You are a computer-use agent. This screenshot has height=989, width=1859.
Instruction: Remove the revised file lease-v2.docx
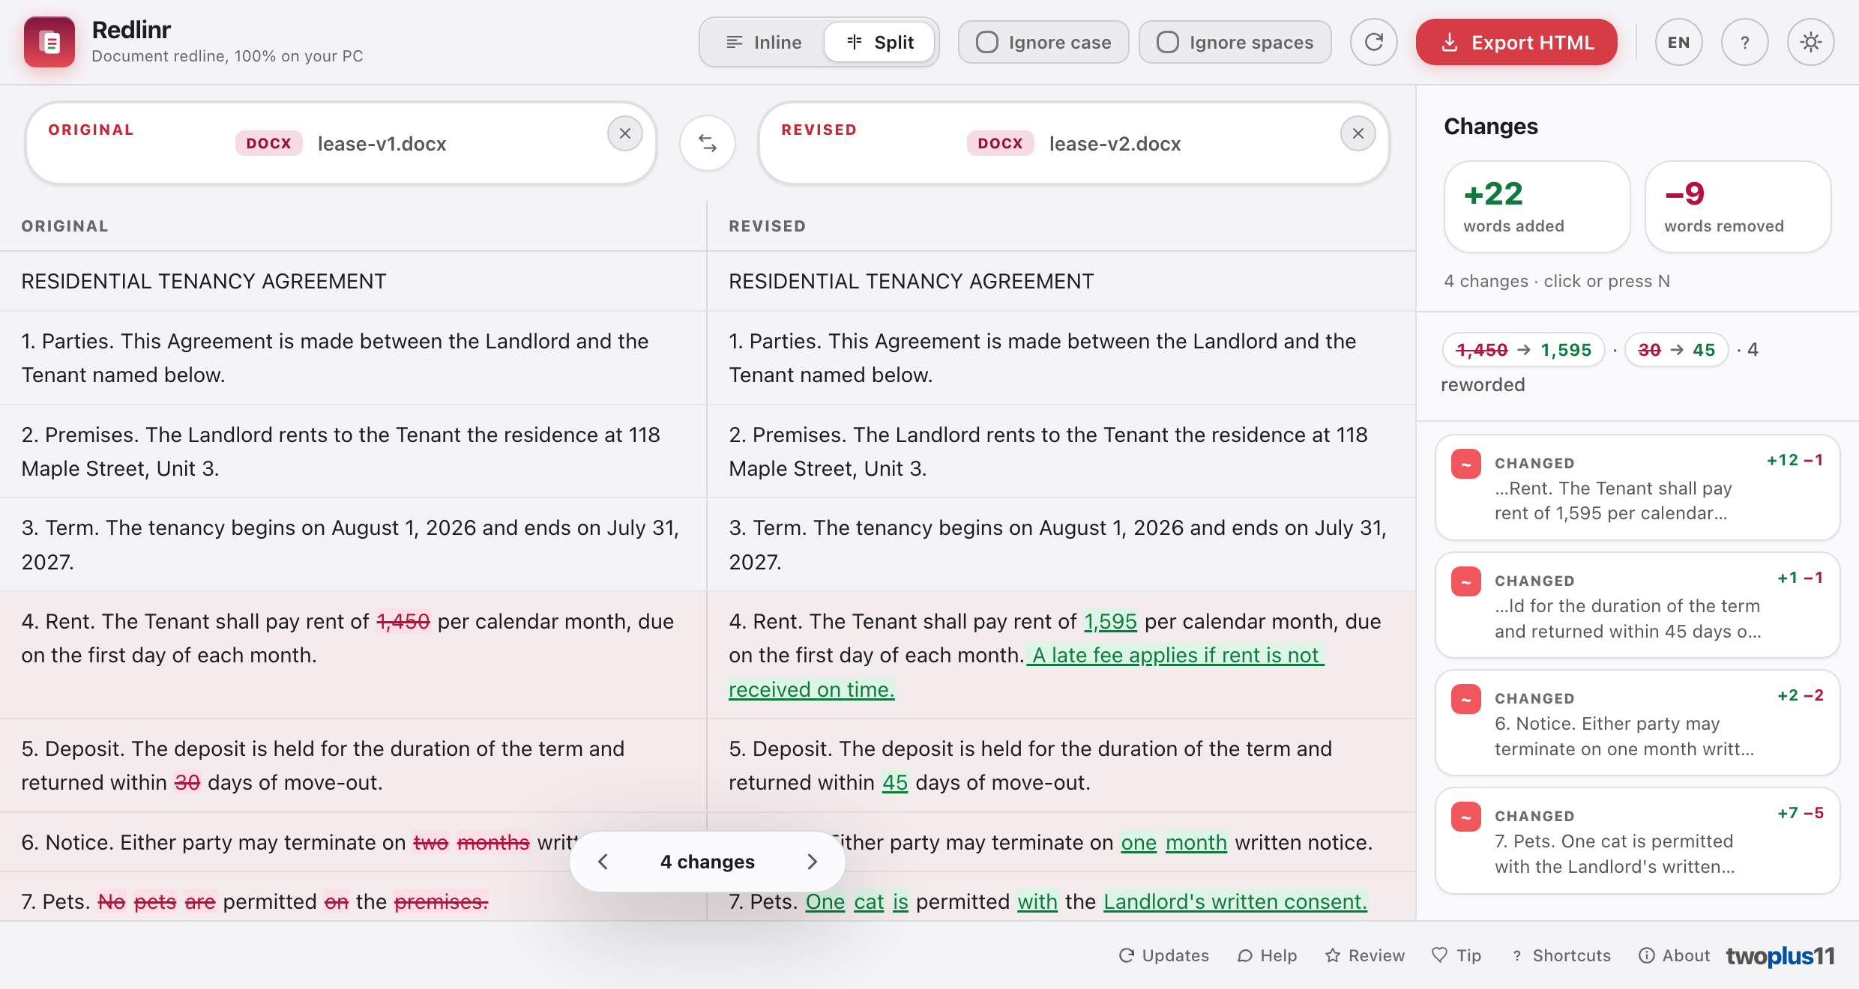tap(1358, 133)
